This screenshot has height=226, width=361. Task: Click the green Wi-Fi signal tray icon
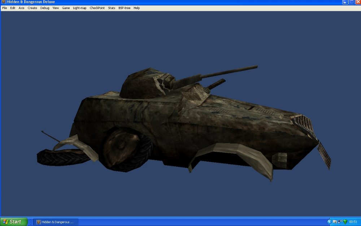pyautogui.click(x=345, y=222)
